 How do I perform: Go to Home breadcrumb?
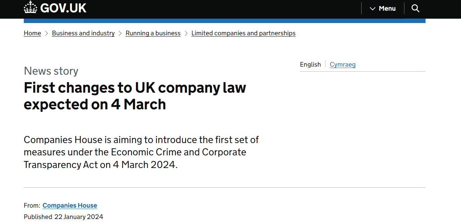tap(32, 33)
